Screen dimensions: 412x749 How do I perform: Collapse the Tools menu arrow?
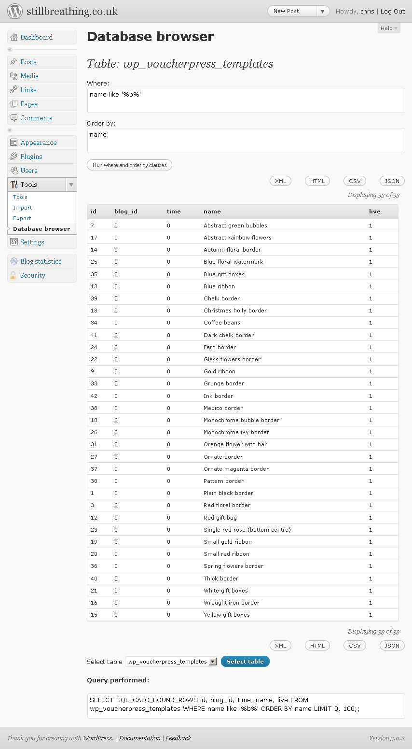click(71, 184)
